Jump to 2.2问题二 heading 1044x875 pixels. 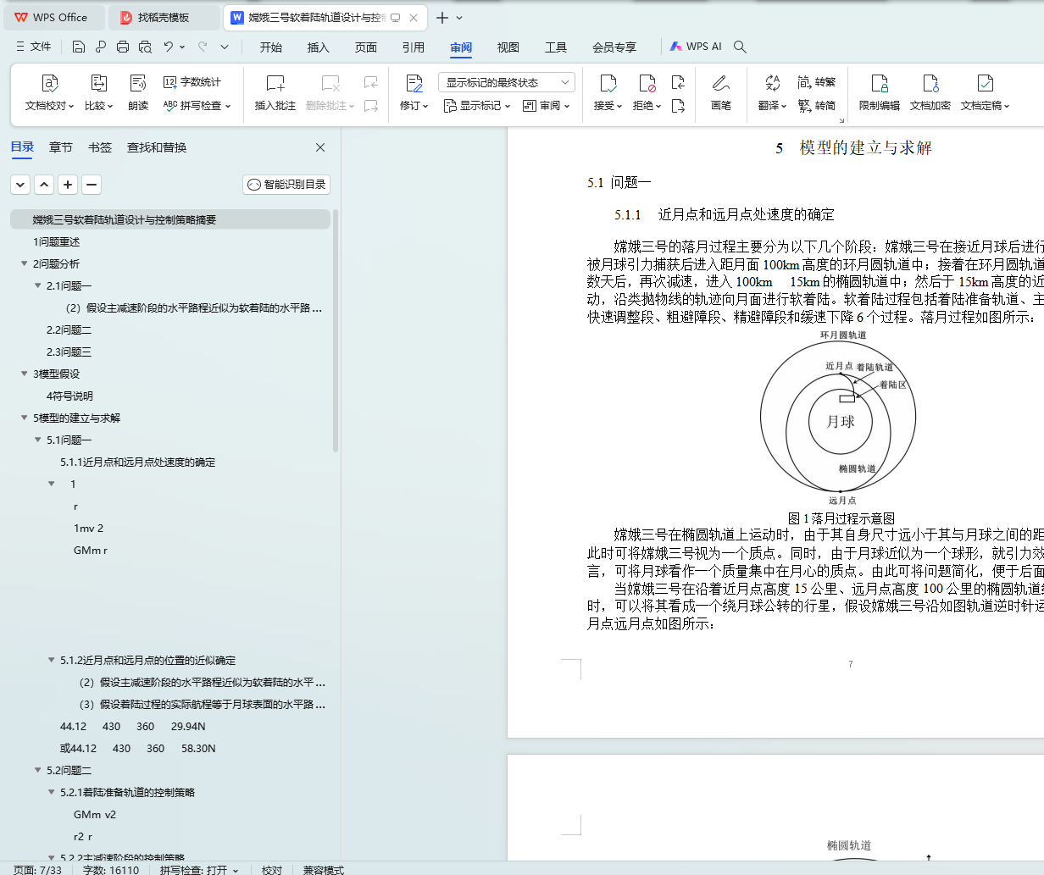[69, 330]
